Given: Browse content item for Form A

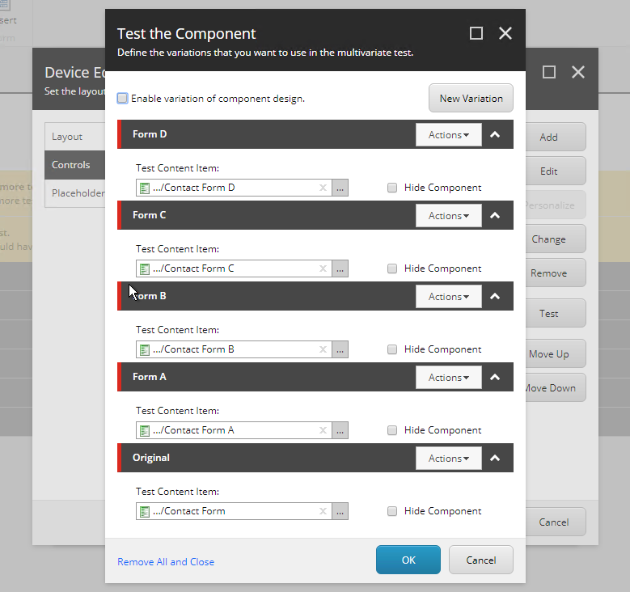Looking at the screenshot, I should pyautogui.click(x=340, y=430).
